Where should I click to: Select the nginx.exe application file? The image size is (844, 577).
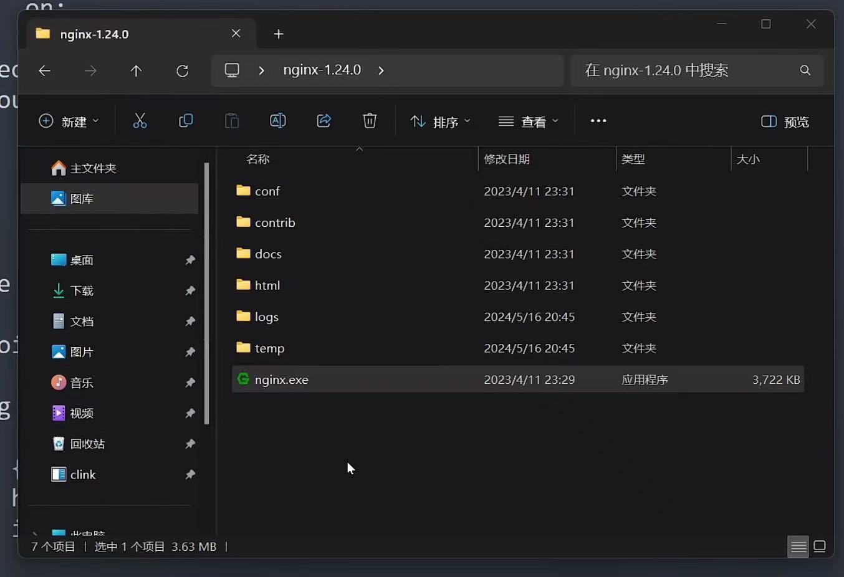[518, 379]
